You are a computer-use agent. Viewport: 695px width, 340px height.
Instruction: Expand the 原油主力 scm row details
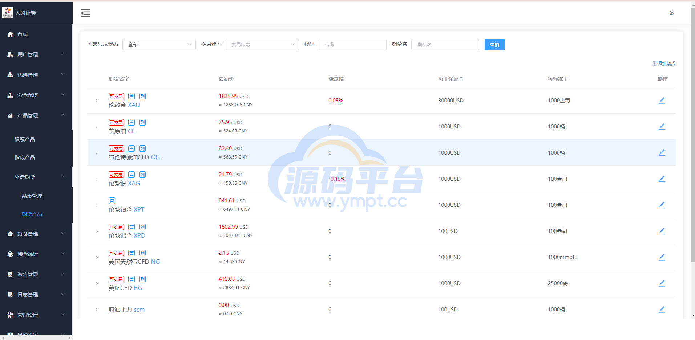click(x=97, y=310)
